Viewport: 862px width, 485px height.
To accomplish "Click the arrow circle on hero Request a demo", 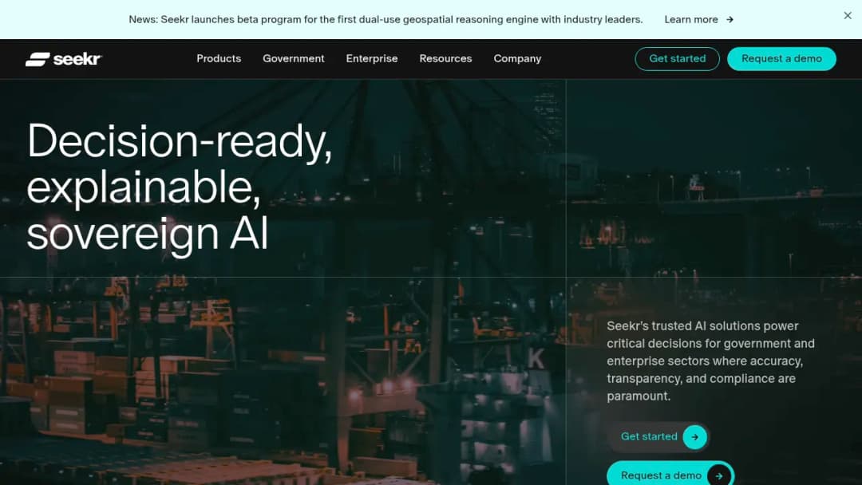I will 719,475.
